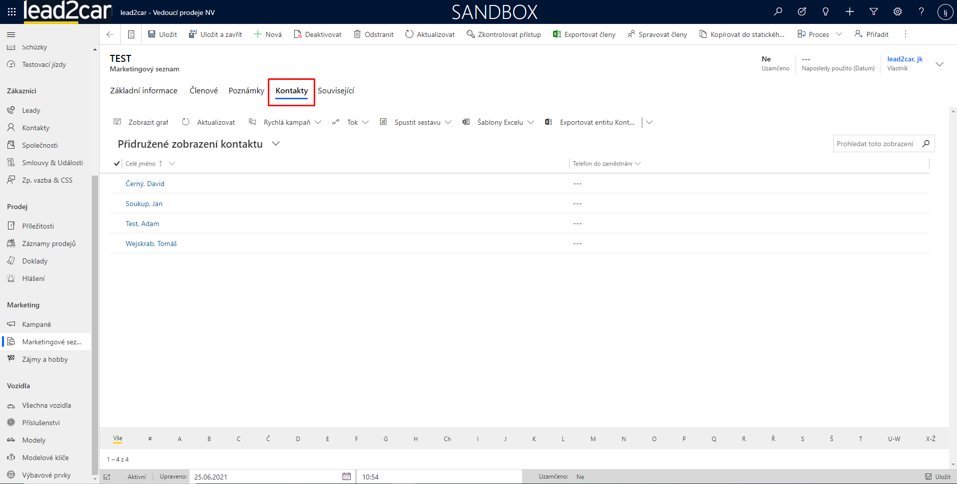
Task: Click the help question mark icon
Action: (x=921, y=12)
